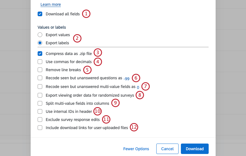Screen dimensions: 246x156
Task: Enable Use commas for decimals
Action: point(40,62)
